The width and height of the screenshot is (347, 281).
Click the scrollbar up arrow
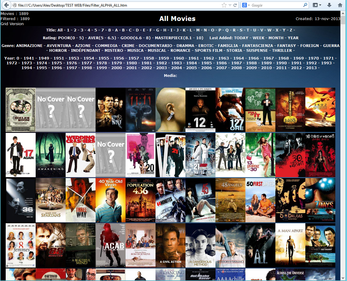click(343, 13)
